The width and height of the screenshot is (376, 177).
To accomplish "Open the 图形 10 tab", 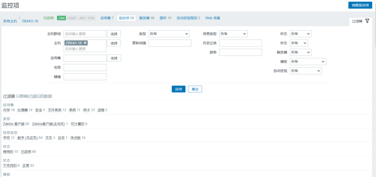I will click(165, 18).
